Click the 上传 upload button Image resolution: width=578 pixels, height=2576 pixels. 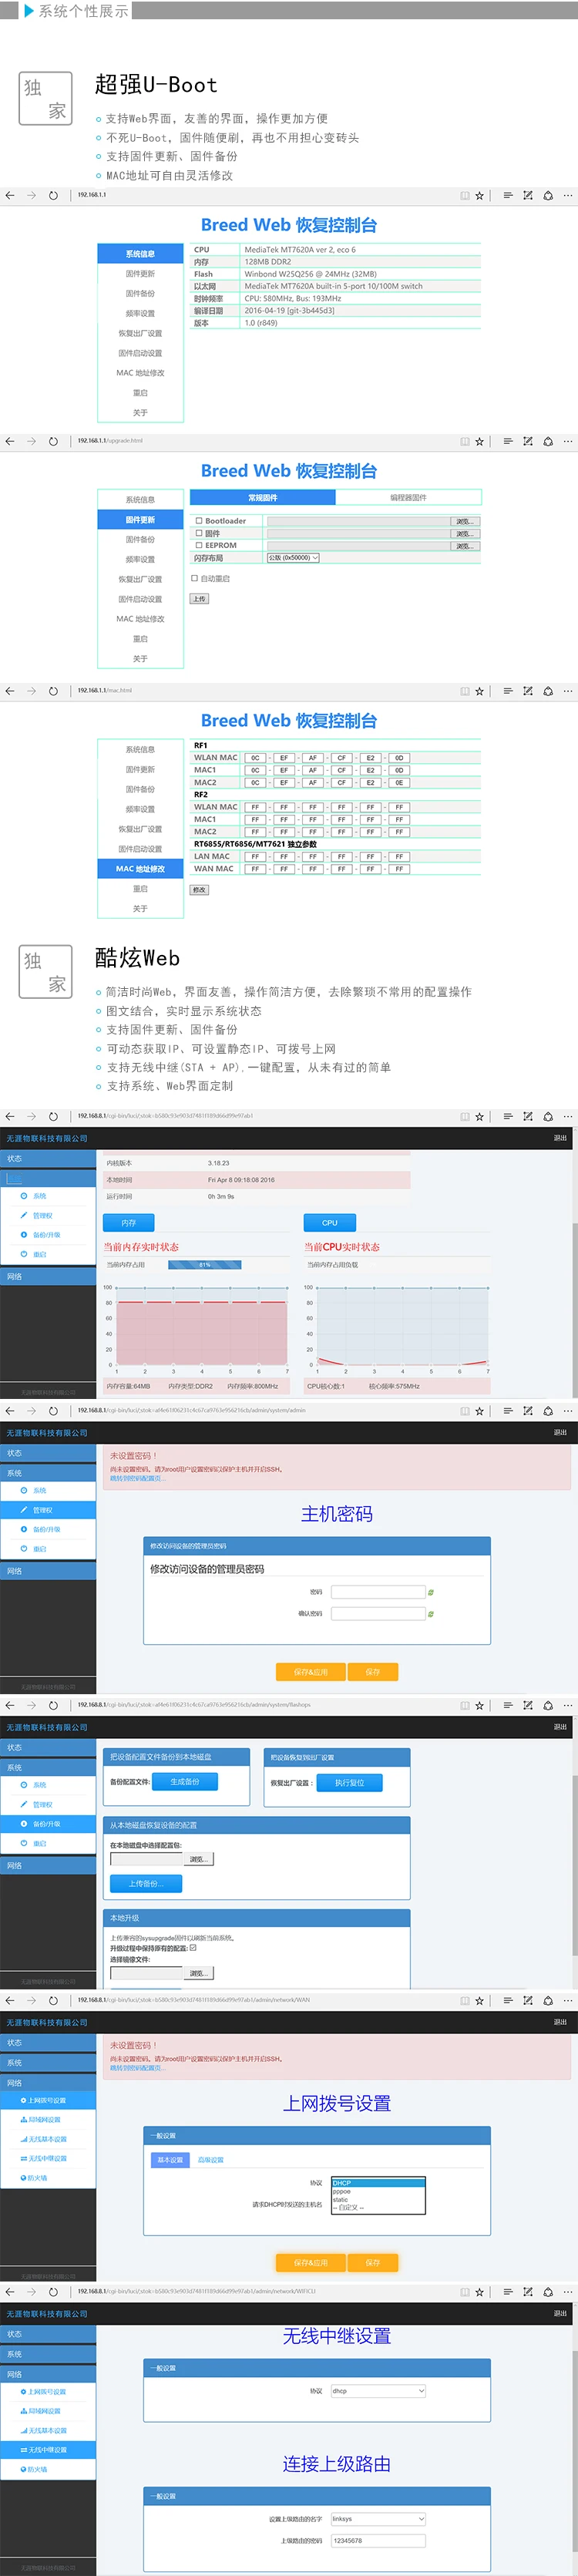[x=199, y=599]
